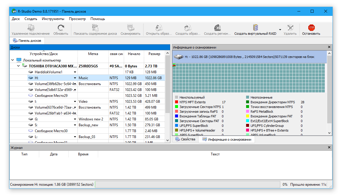This screenshot has width=341, height=196.
Task: Click Show disk contents toolbar icon
Action: [95, 28]
